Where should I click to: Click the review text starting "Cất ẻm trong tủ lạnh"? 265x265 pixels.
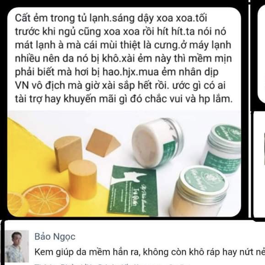124,58
